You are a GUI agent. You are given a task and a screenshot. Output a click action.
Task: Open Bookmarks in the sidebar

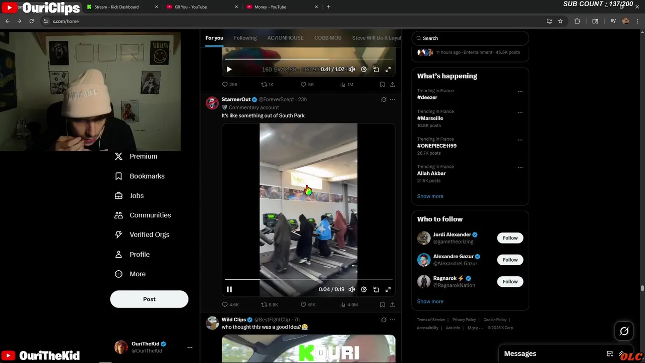140,176
